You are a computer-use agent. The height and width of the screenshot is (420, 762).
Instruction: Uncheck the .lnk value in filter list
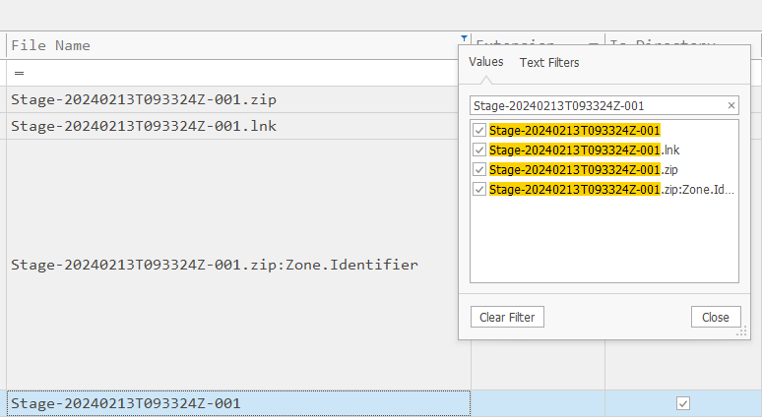[479, 150]
